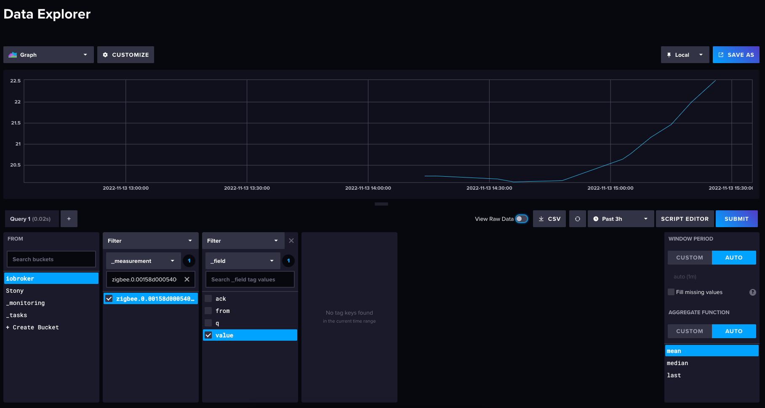Screen dimensions: 765x408
Task: Download results with the CSV button
Action: (x=549, y=219)
